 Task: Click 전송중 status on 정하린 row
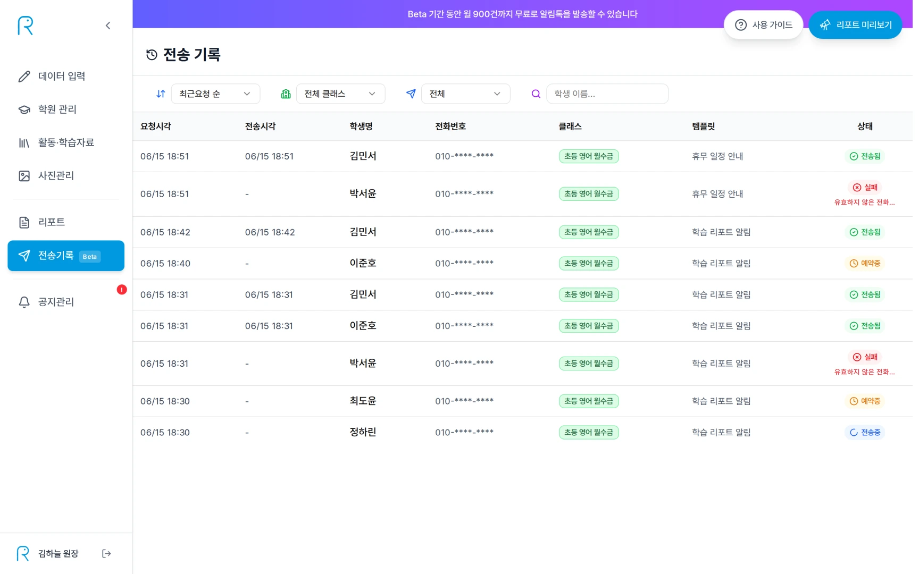(865, 433)
